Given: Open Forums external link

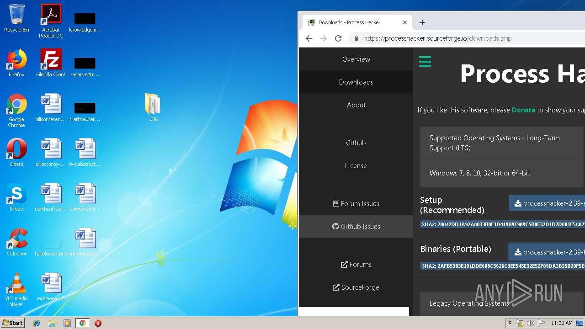Looking at the screenshot, I should 356,264.
